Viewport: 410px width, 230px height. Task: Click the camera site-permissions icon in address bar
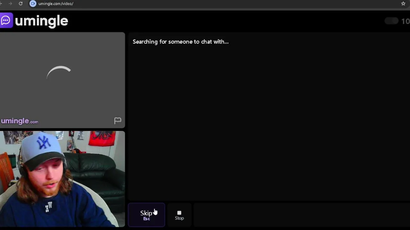point(33,4)
